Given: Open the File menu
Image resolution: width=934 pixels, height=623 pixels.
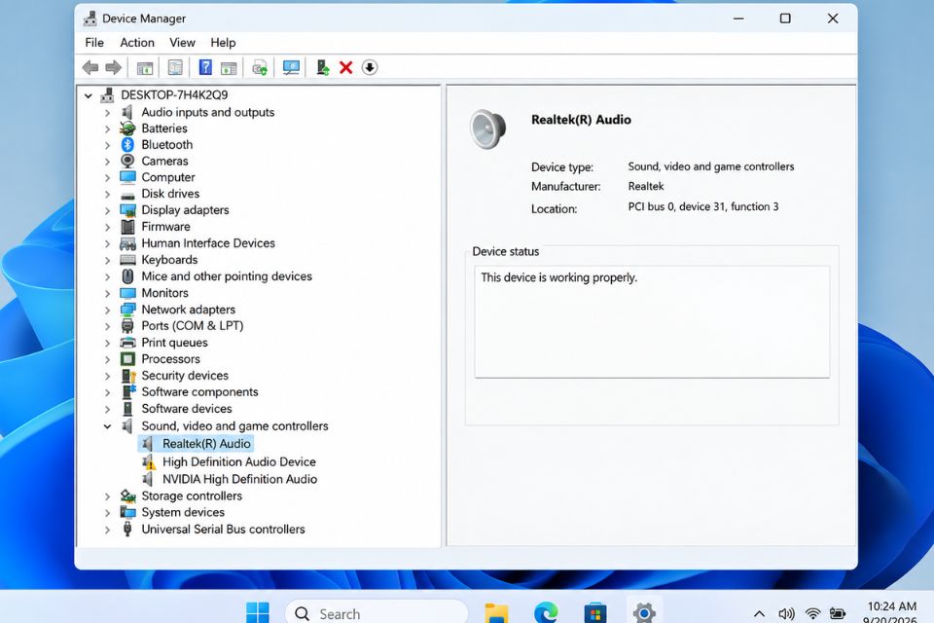Looking at the screenshot, I should pyautogui.click(x=94, y=42).
